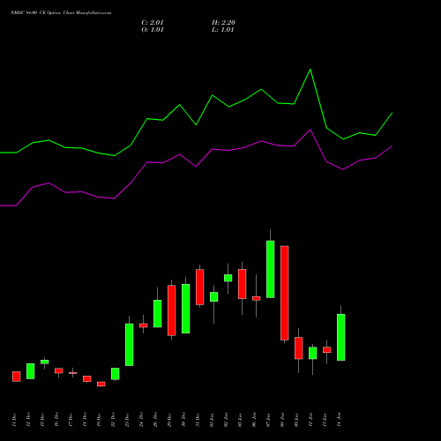The height and width of the screenshot is (441, 441).
Task: Select the green candlestick for 30 Dec
Action: [x=186, y=309]
